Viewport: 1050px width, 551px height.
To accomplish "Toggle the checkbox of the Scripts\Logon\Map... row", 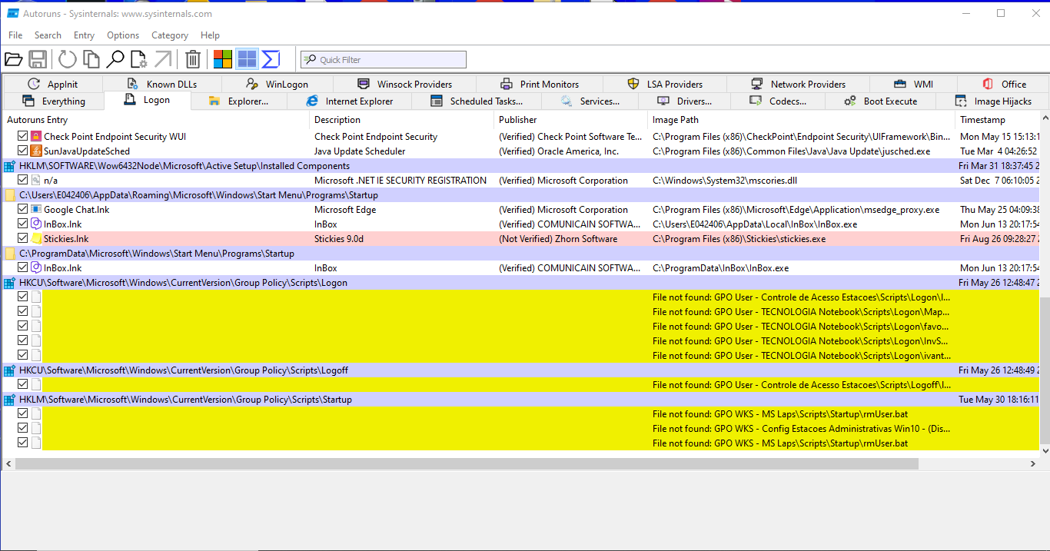I will 23,312.
